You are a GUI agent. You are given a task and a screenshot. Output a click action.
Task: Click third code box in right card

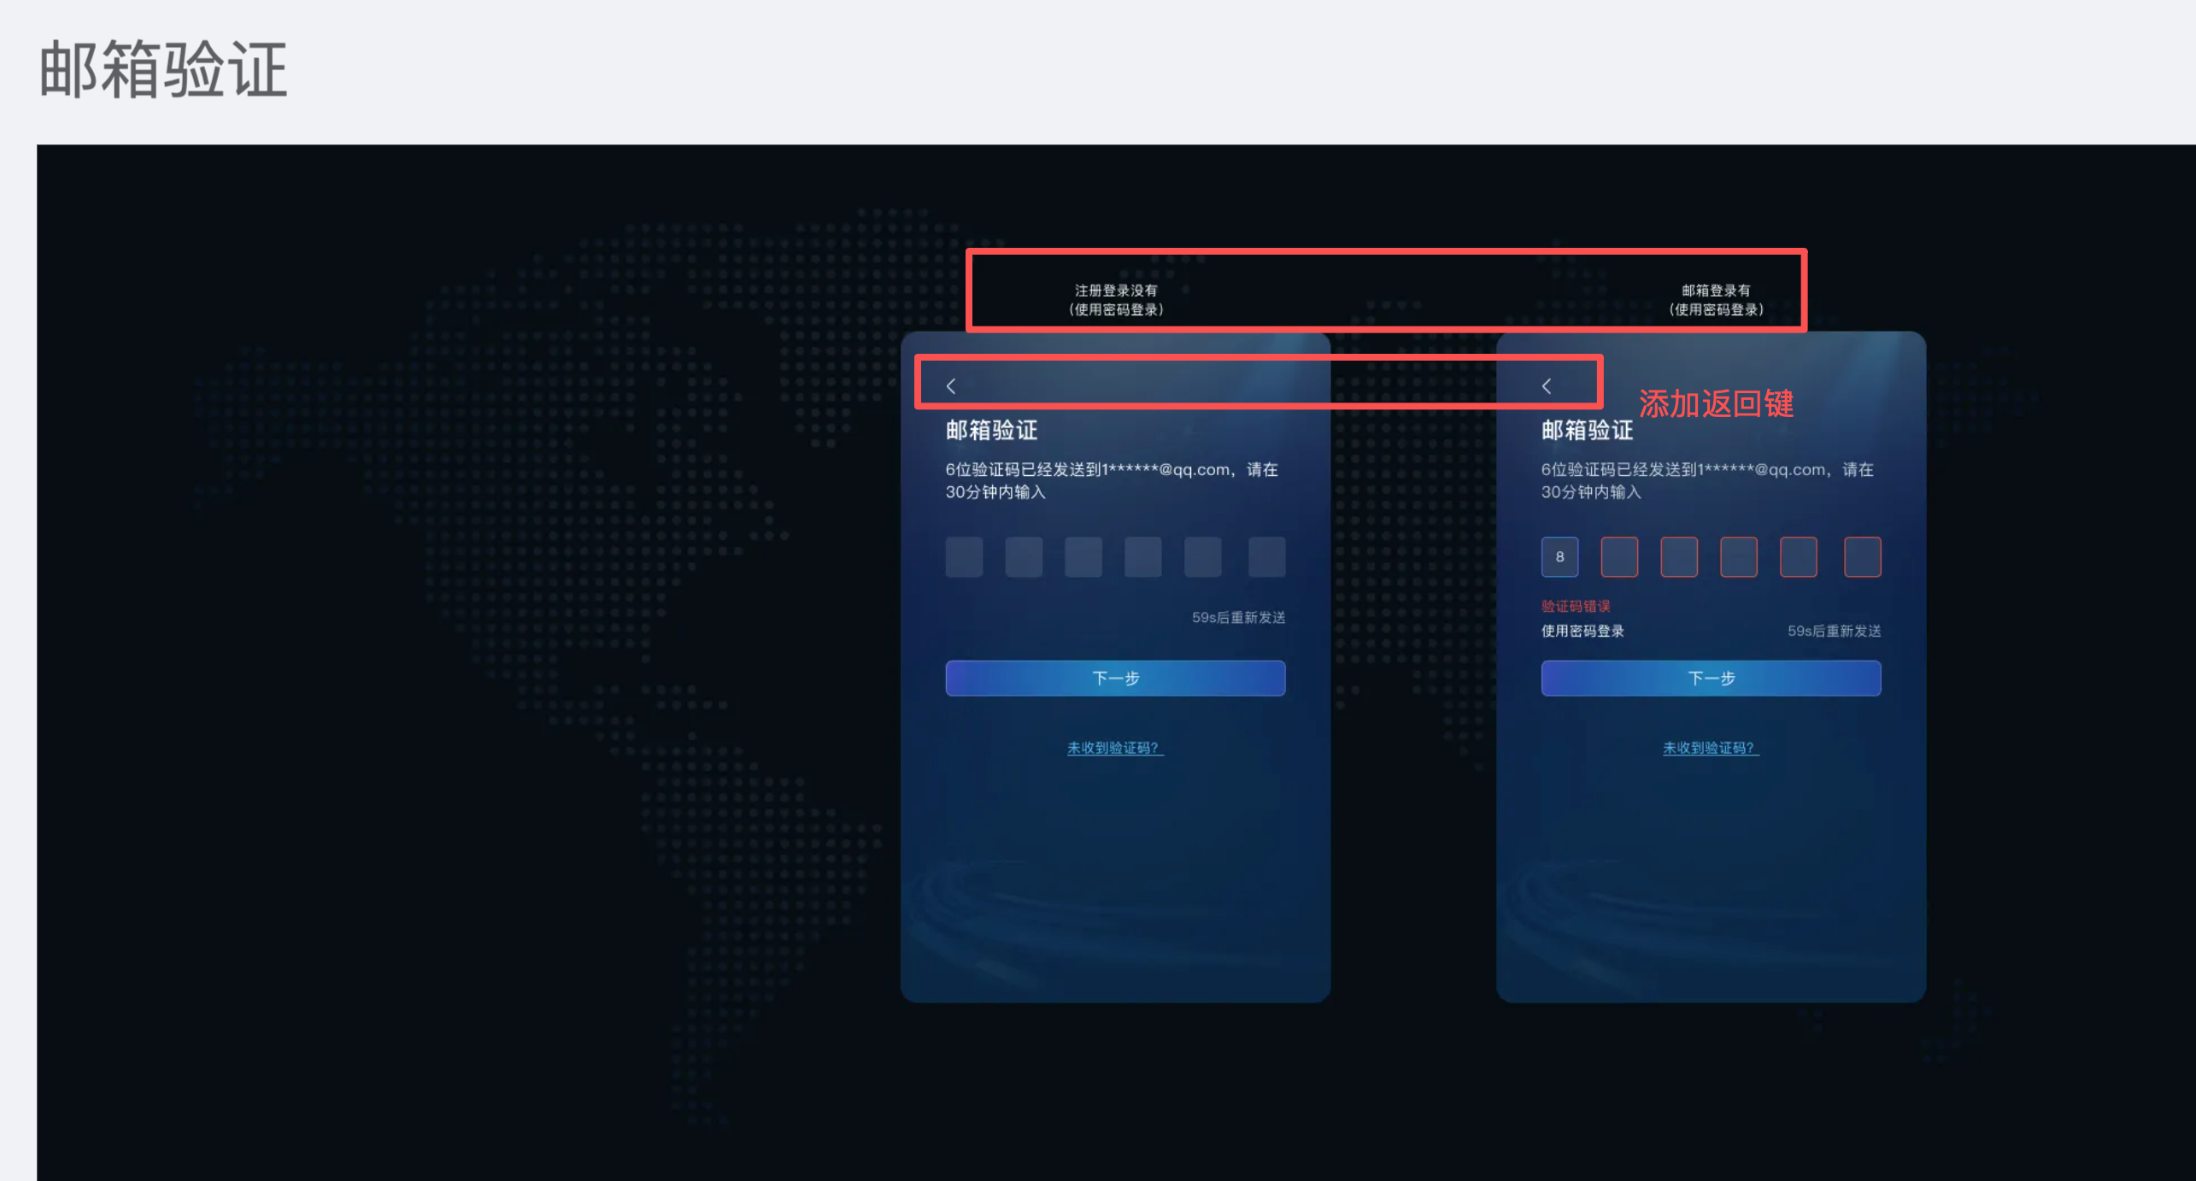(1679, 557)
